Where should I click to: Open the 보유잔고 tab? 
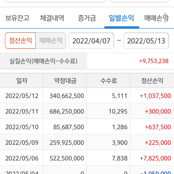point(17,18)
